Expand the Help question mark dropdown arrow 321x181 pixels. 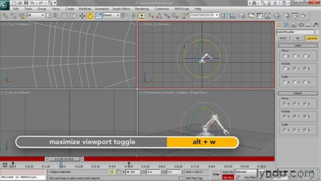(x=288, y=3)
